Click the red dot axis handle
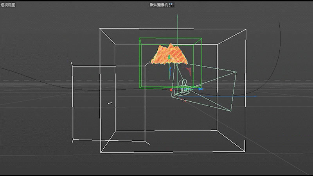This screenshot has height=176, width=313. pos(171,90)
